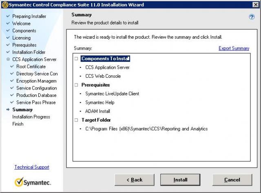Image resolution: width=261 pixels, height=193 pixels.
Task: Abort the wizard with Cancel button
Action: 232,180
